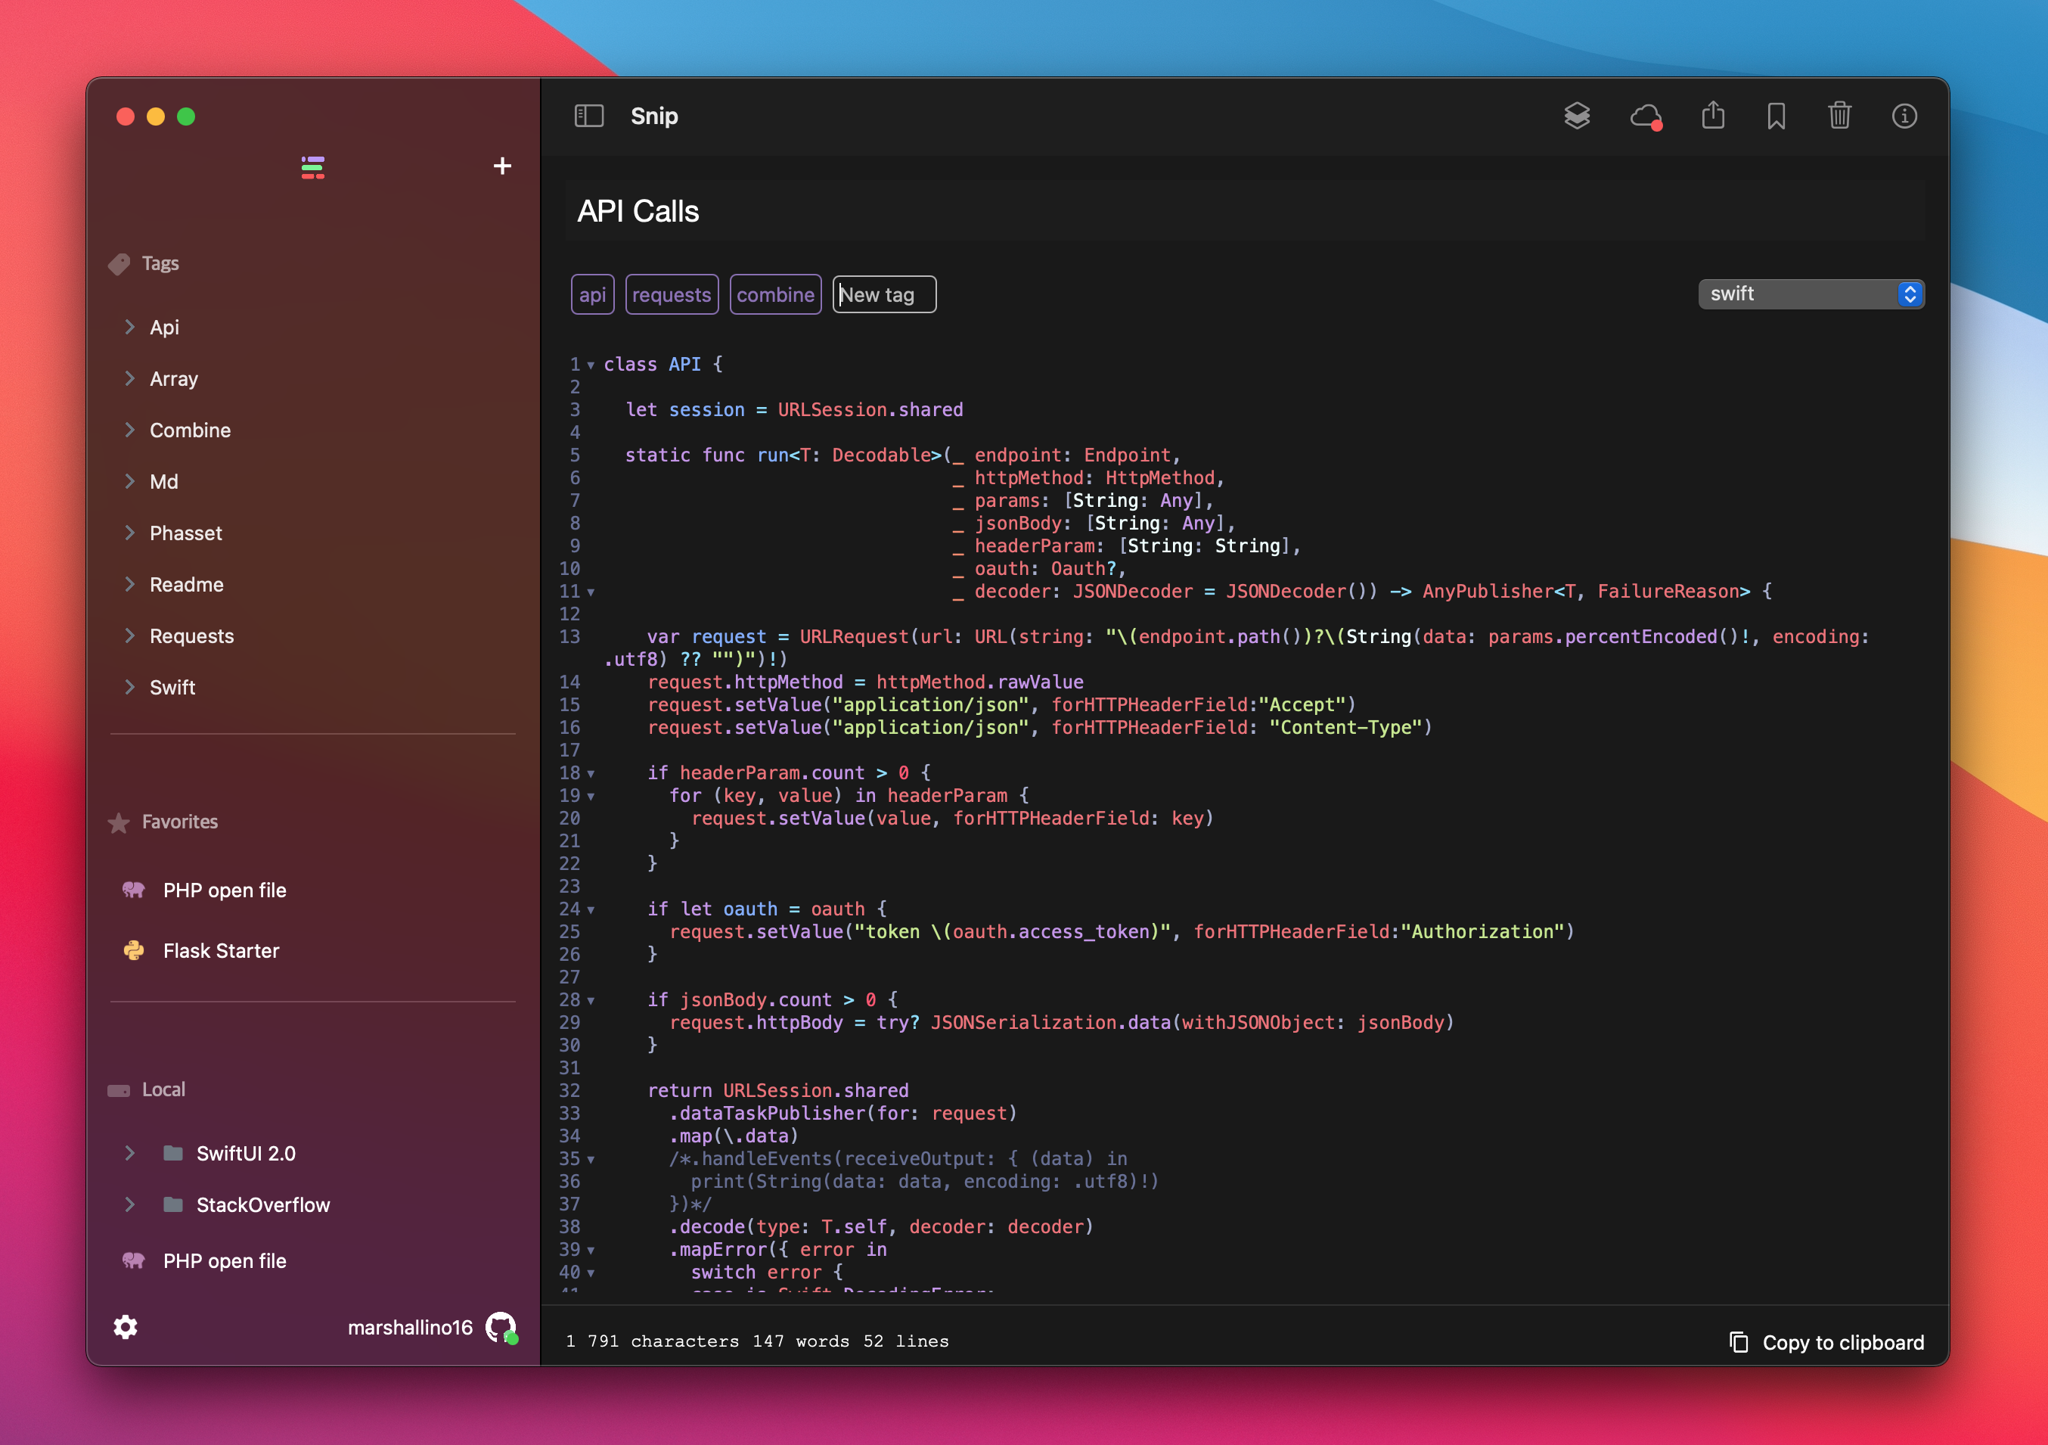The height and width of the screenshot is (1445, 2048).
Task: Expand the Swift tag chevron
Action: [130, 686]
